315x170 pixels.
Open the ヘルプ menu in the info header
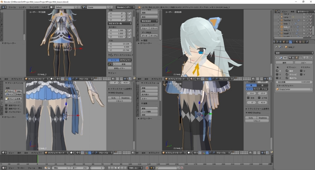pyautogui.click(x=44, y=7)
